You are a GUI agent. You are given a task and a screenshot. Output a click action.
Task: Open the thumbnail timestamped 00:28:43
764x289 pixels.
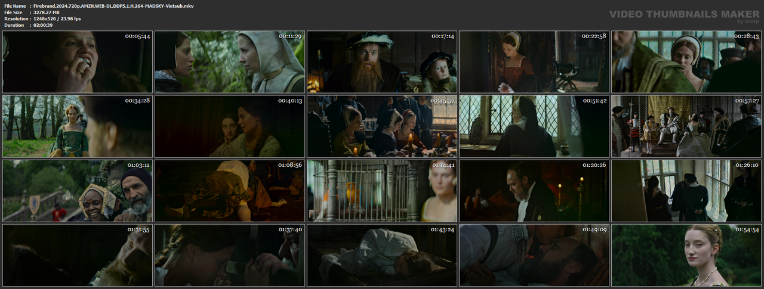point(686,62)
